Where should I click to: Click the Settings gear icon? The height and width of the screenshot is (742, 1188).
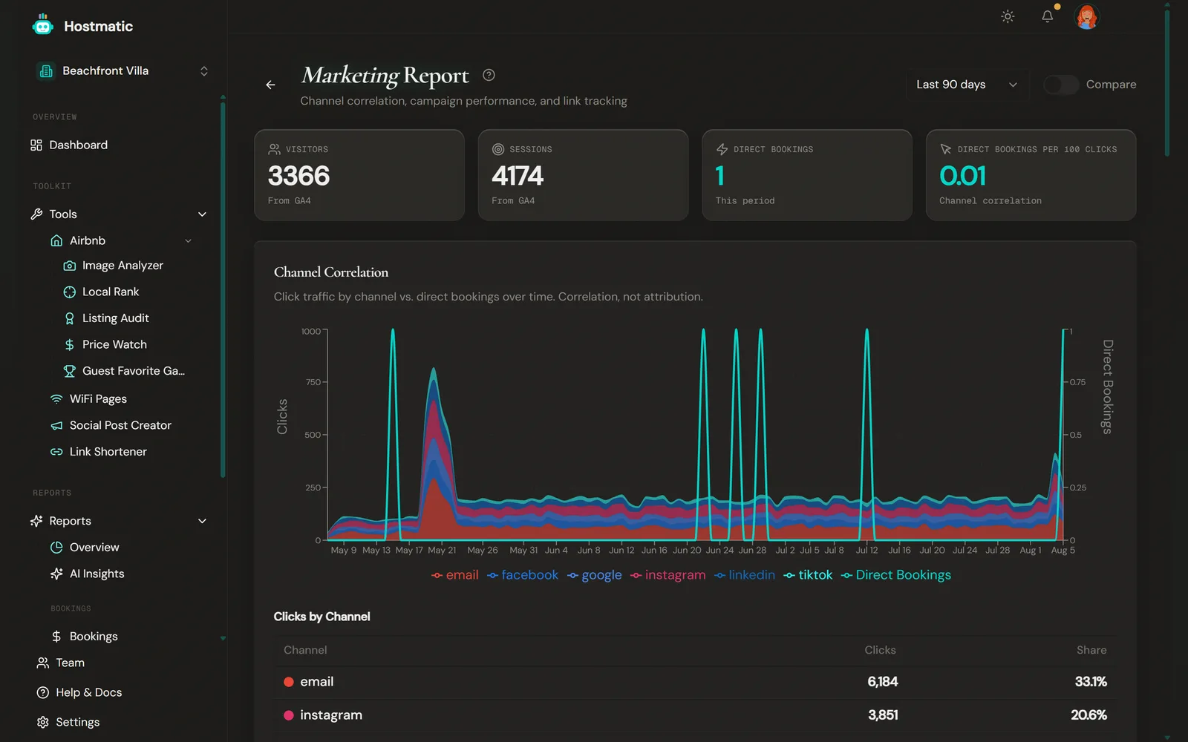43,722
